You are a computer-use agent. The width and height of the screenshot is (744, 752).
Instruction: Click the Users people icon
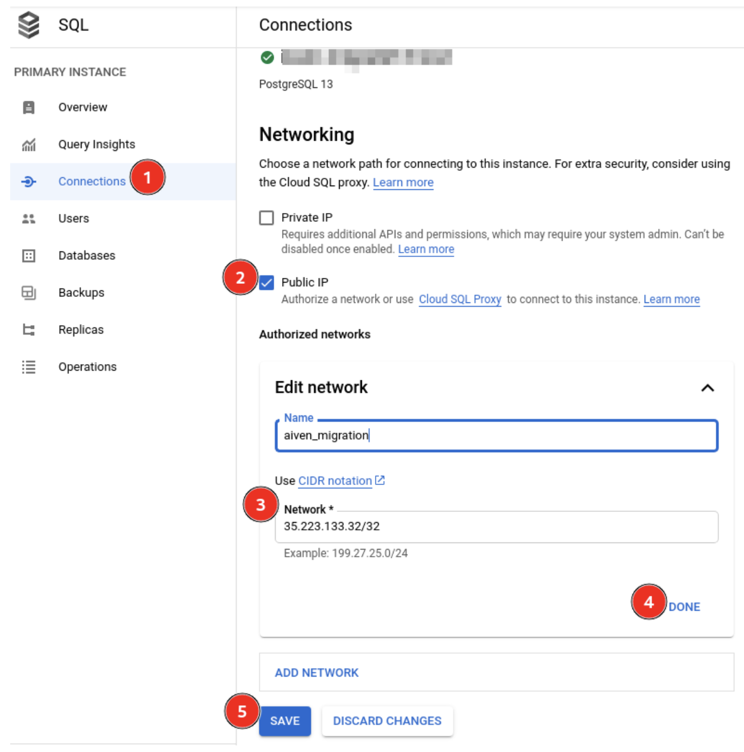click(x=29, y=218)
